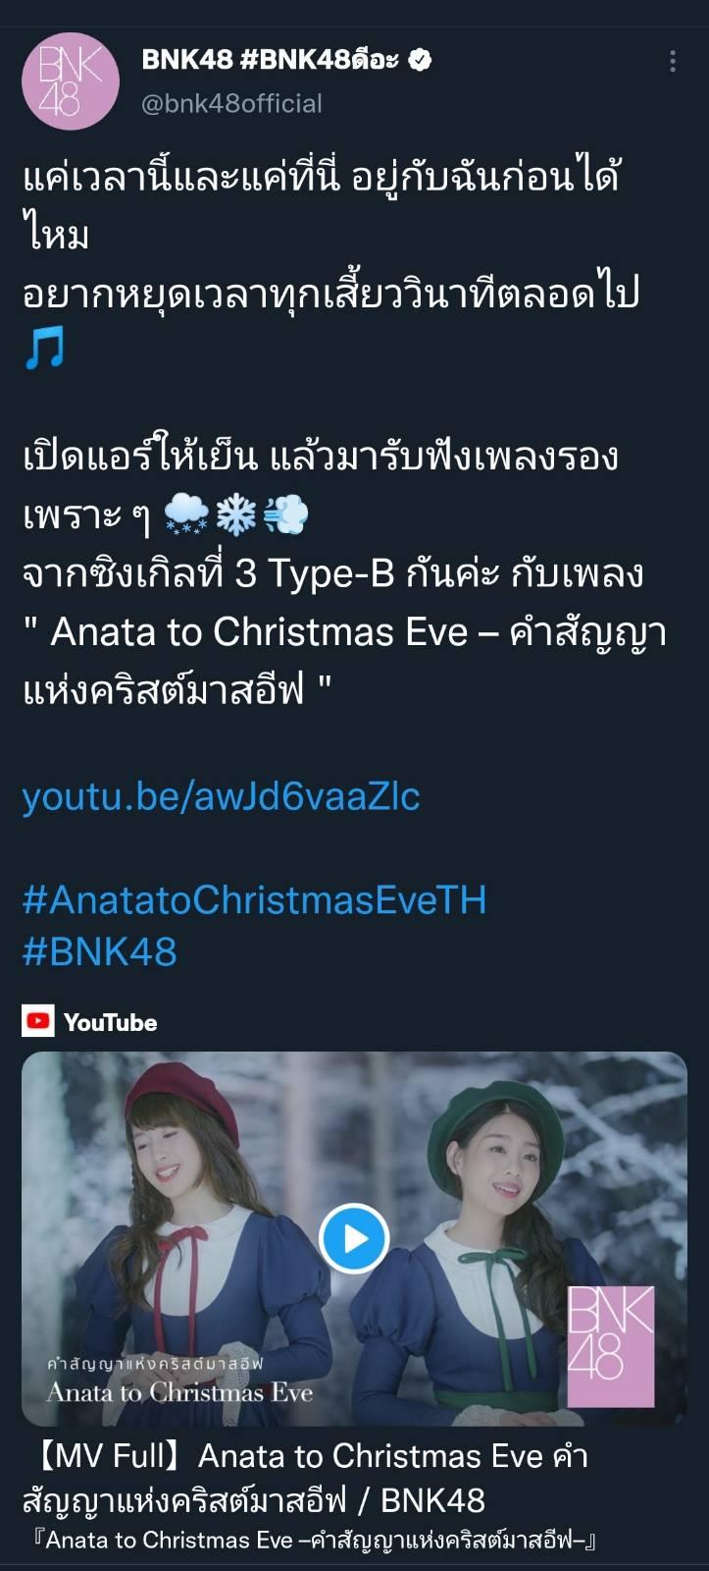The image size is (709, 1571).
Task: Open the MV Full video title below the thumbnail
Action: (x=306, y=1478)
